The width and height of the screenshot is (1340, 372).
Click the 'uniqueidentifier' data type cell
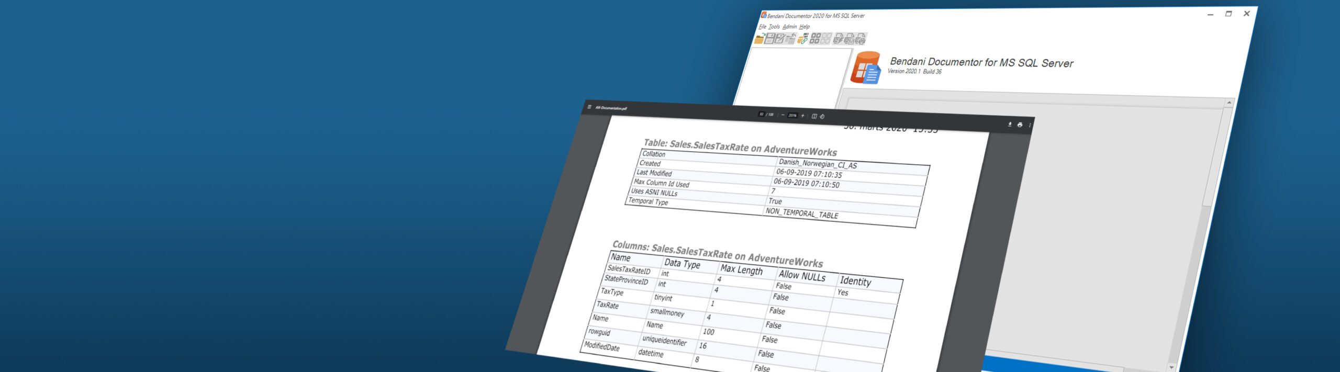click(665, 341)
